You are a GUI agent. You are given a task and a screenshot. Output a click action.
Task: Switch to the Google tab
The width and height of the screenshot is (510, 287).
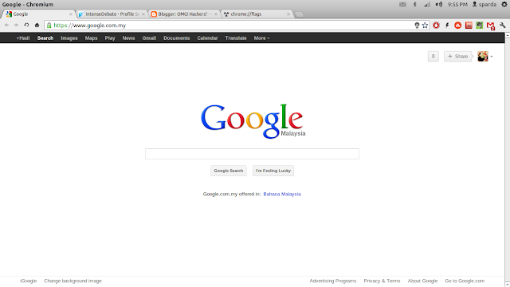38,14
